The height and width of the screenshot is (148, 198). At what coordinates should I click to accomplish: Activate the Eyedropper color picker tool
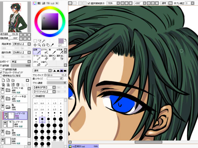pos(52,45)
